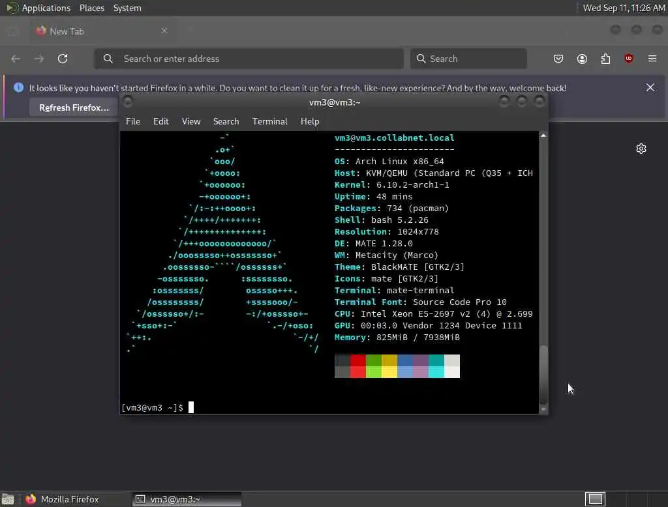Open the System menu

point(127,8)
